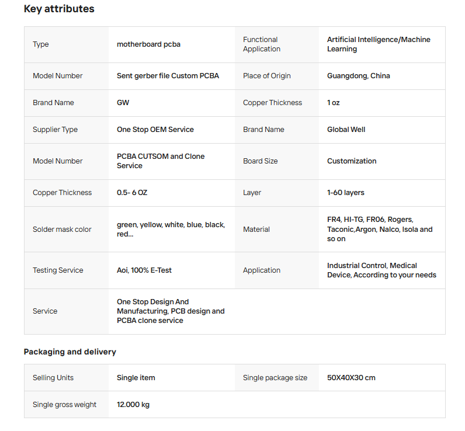
Task: Select 'PCBA CUTSOM and Clone Service' text
Action: click(x=160, y=161)
